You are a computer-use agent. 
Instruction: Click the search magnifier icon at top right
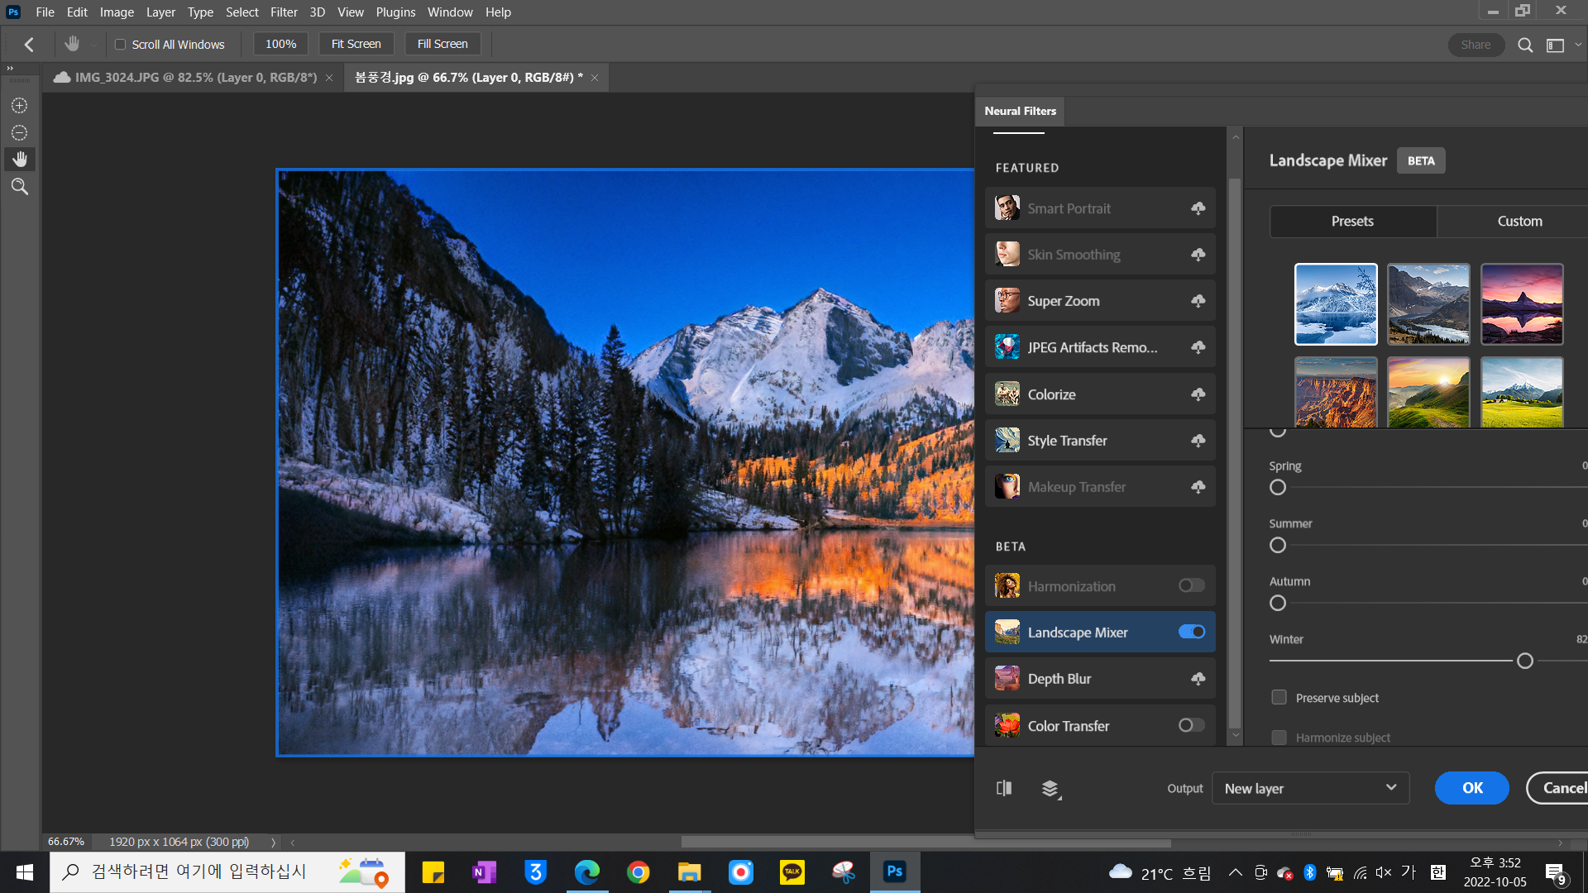(1525, 45)
